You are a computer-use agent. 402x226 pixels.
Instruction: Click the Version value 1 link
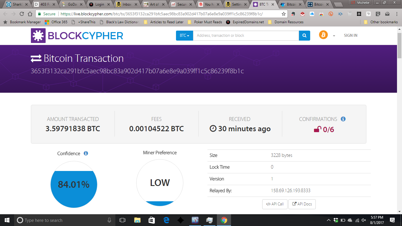(x=272, y=179)
